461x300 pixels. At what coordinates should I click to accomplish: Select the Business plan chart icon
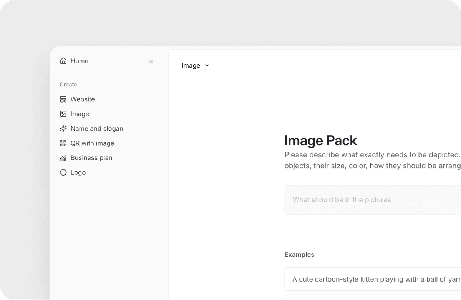[x=63, y=157]
